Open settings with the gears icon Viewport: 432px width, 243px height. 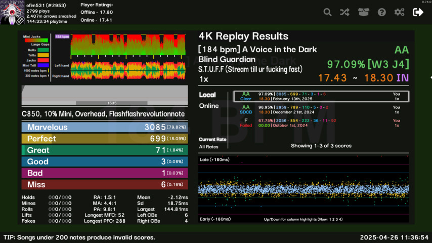tap(399, 12)
